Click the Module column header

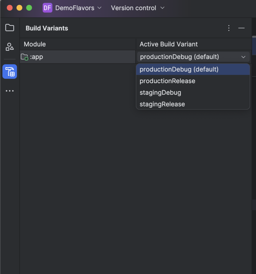[x=35, y=44]
